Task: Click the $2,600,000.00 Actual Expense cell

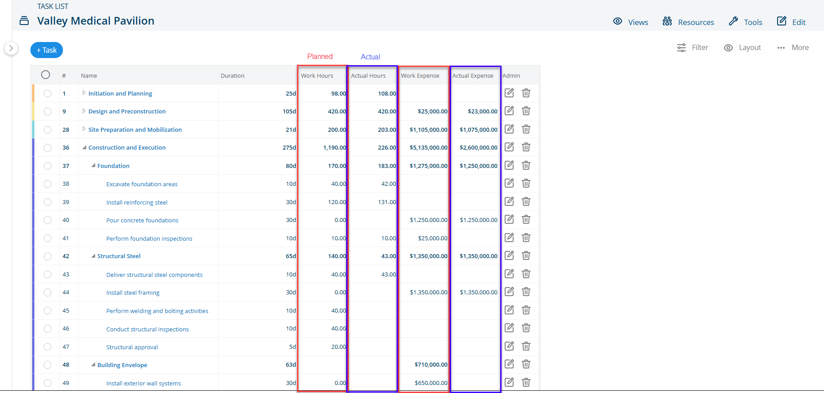Action: pyautogui.click(x=478, y=147)
